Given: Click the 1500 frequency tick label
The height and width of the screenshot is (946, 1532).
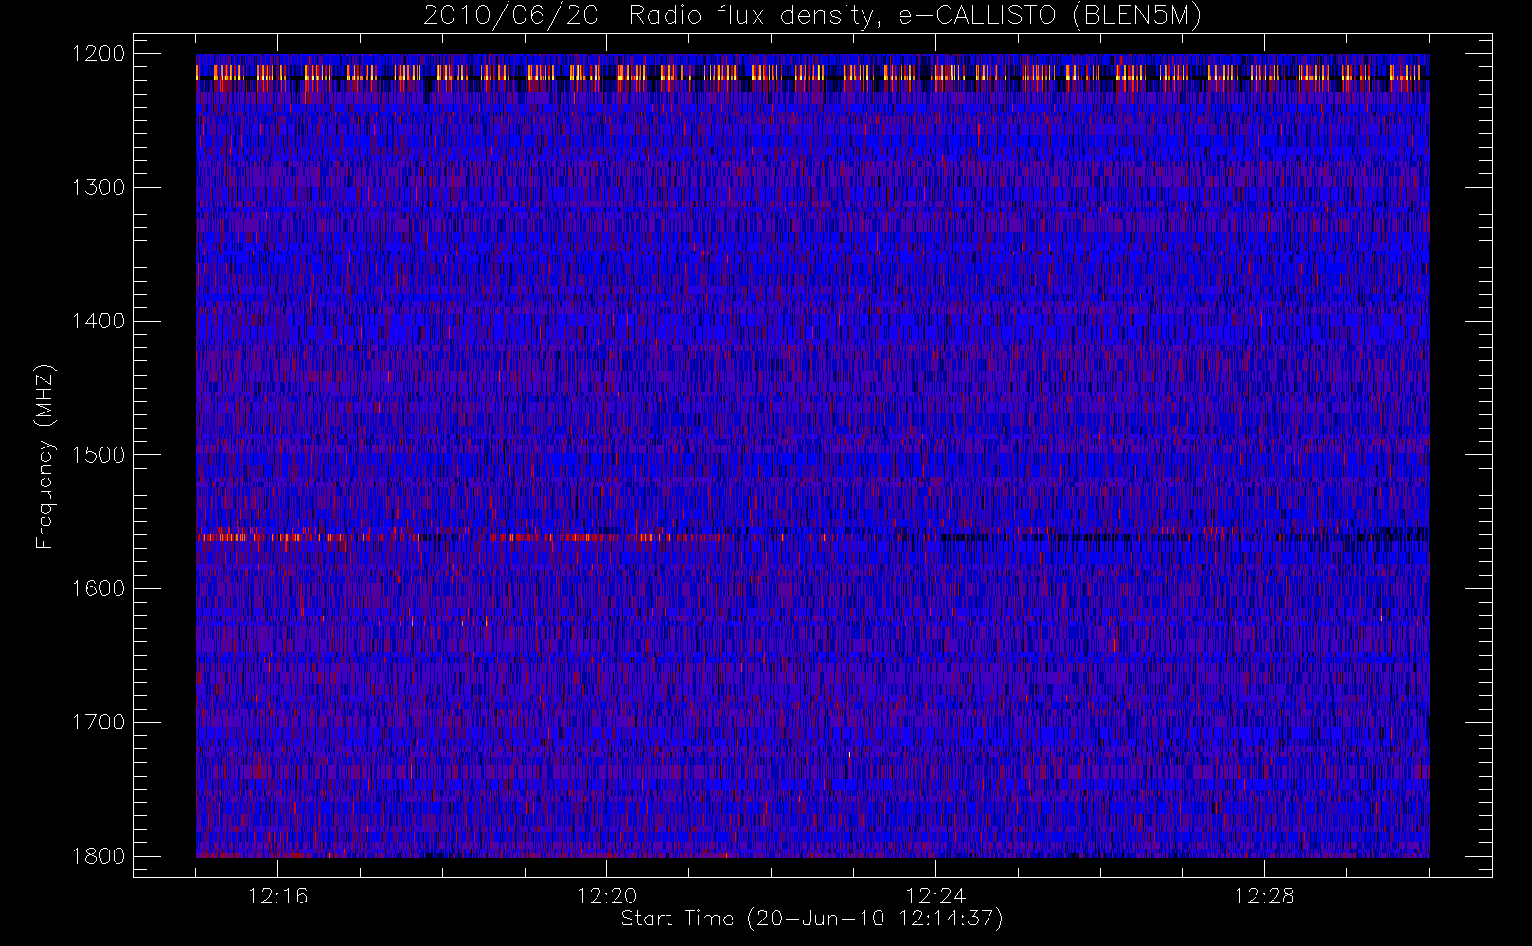Looking at the screenshot, I should coord(98,455).
